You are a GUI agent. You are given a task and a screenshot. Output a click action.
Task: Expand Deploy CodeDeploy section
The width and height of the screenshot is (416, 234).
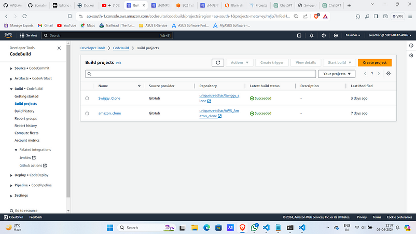[x=11, y=175]
